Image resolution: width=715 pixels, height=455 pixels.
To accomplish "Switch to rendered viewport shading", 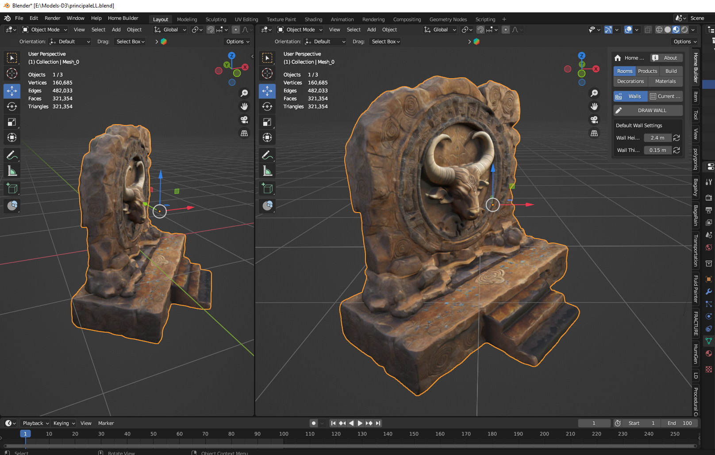I will pos(684,30).
